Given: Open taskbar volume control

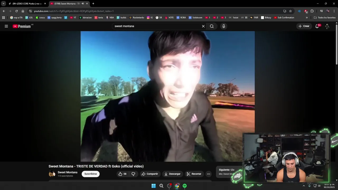Looking at the screenshot, I should coord(319,186).
